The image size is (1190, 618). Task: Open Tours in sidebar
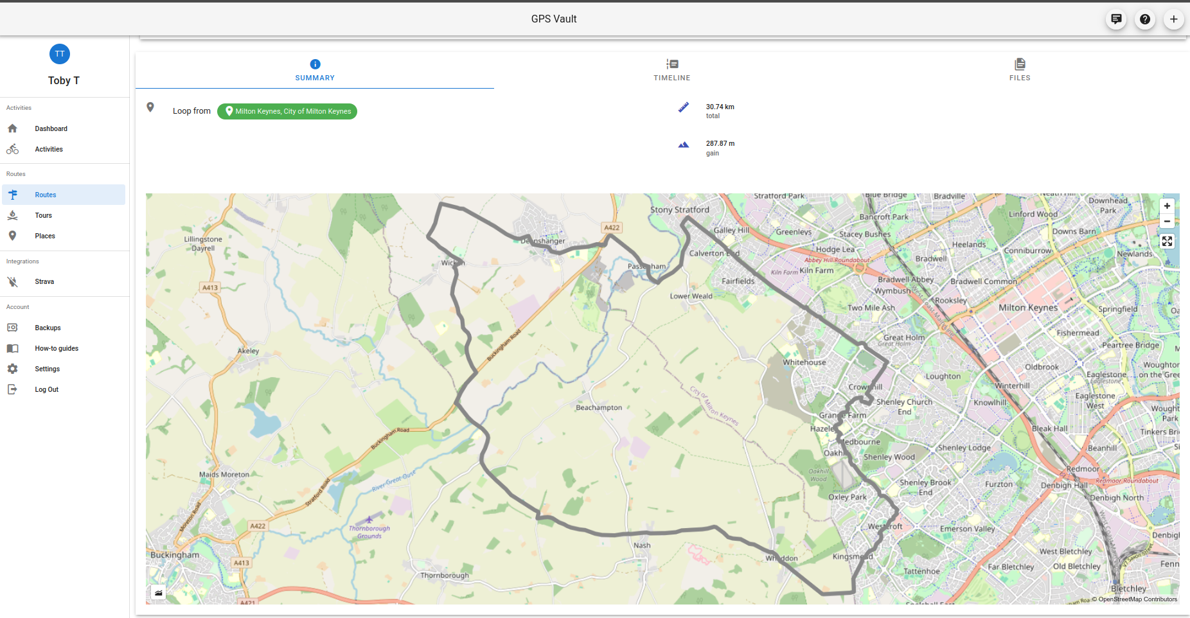[64, 215]
